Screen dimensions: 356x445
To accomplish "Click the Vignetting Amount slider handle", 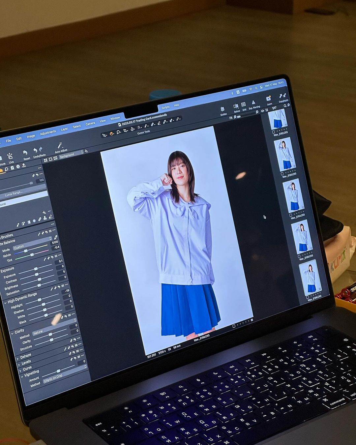I will tap(58, 371).
